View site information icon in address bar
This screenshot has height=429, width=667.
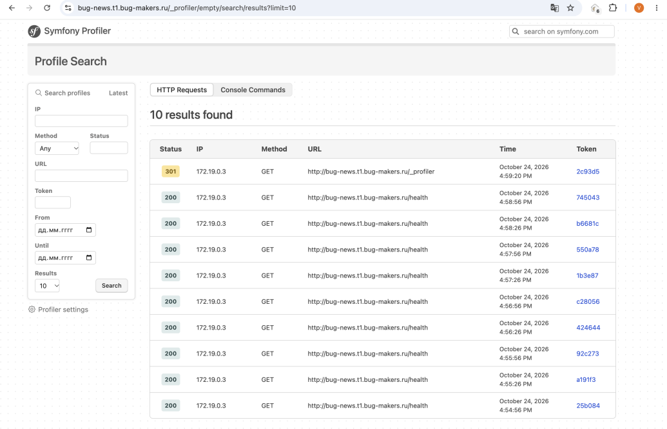click(x=68, y=8)
